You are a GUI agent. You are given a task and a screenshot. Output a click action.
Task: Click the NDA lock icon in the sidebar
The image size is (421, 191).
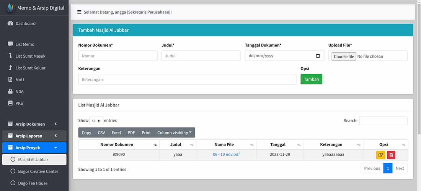pyautogui.click(x=10, y=91)
